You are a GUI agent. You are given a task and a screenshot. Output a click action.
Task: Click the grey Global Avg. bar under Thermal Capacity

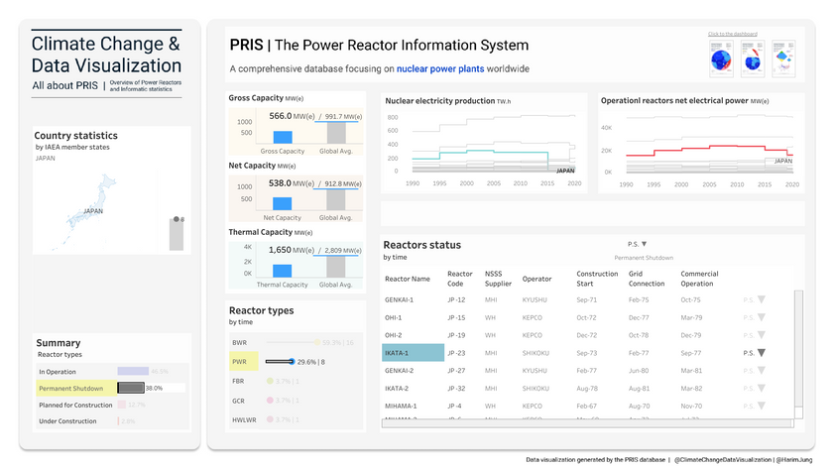pos(336,267)
